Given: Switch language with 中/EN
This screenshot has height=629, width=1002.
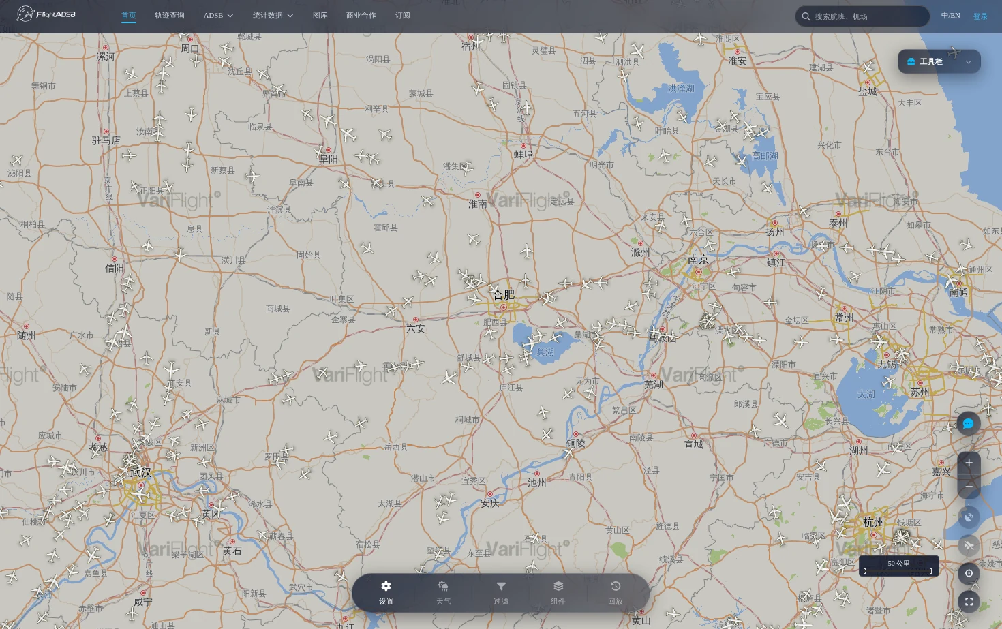Looking at the screenshot, I should 950,16.
